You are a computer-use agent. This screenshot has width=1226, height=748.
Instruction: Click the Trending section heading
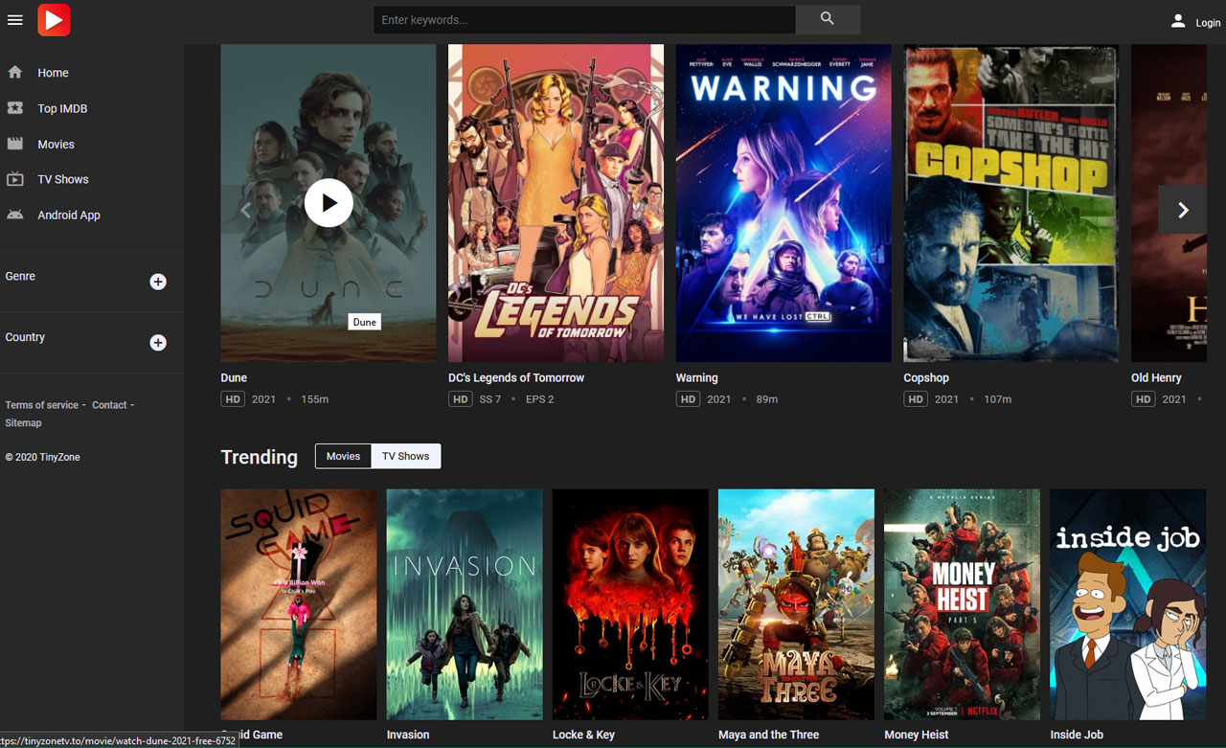click(260, 457)
